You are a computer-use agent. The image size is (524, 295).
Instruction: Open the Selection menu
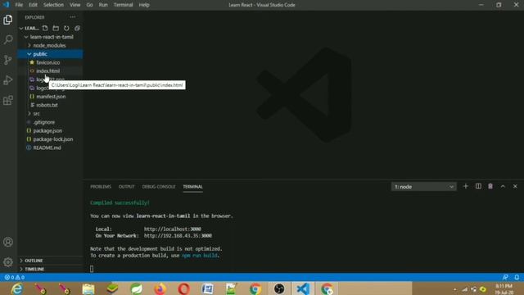coord(53,5)
